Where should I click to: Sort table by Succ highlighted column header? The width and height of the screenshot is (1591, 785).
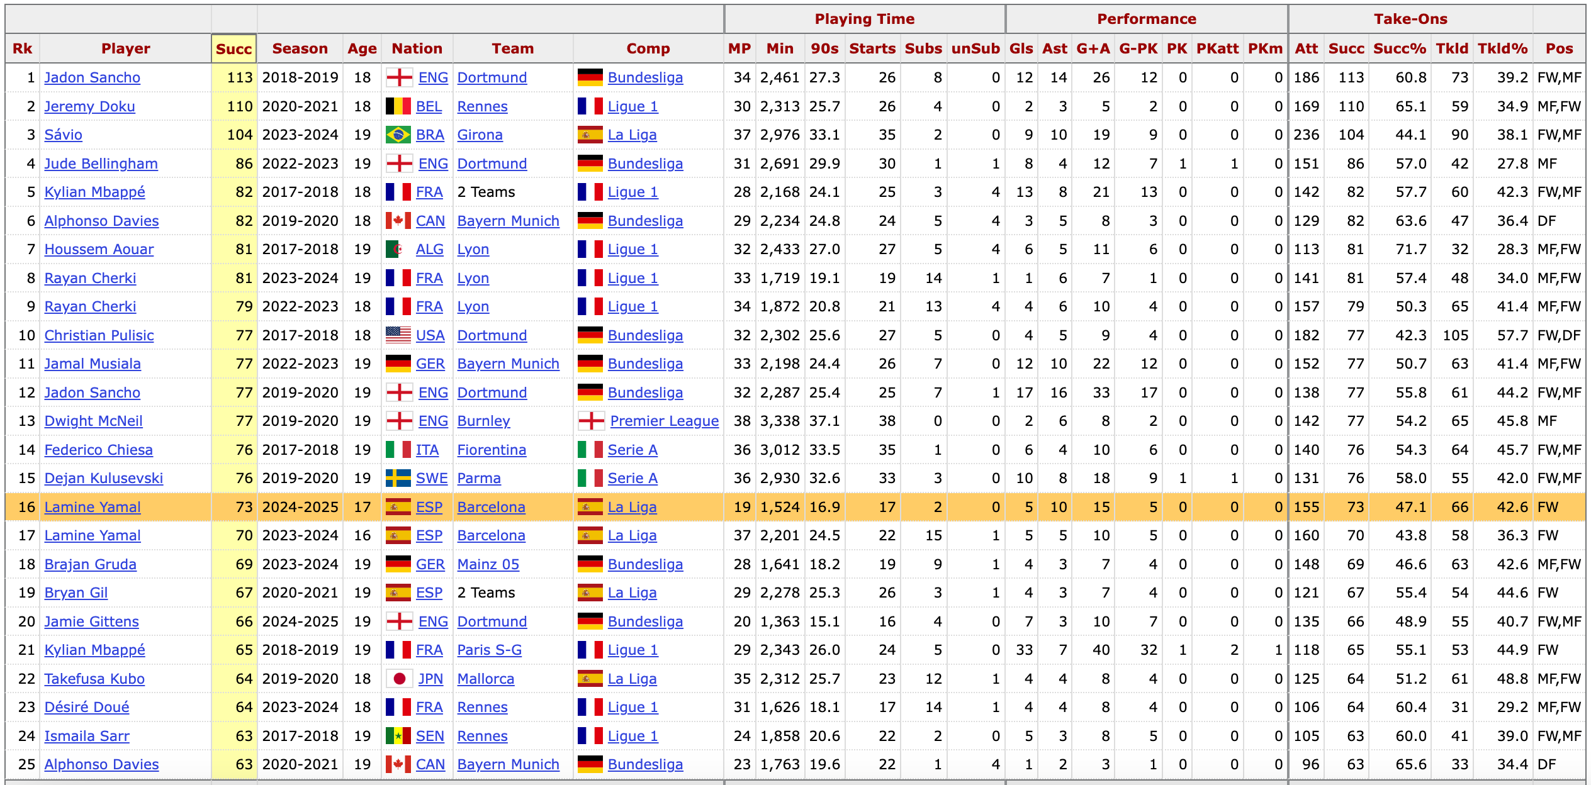coord(233,48)
